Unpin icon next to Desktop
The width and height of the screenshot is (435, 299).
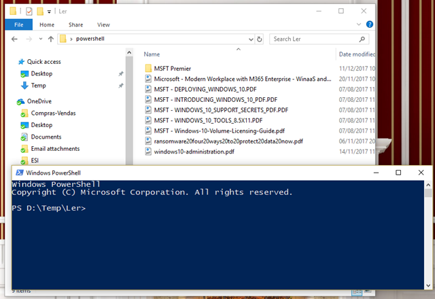121,74
